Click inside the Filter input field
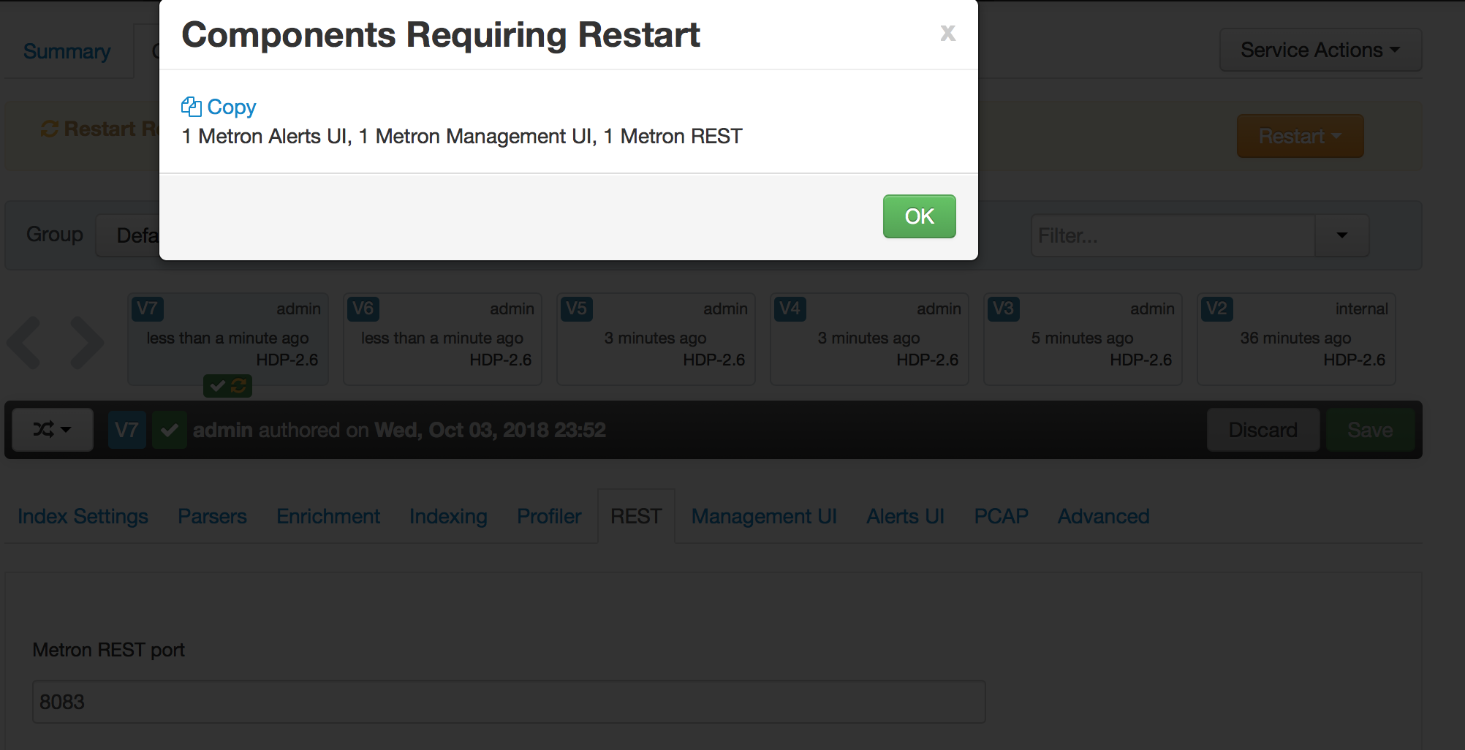1465x750 pixels. point(1173,235)
